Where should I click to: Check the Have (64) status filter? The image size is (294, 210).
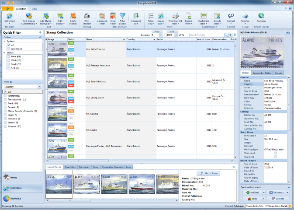click(x=8, y=56)
